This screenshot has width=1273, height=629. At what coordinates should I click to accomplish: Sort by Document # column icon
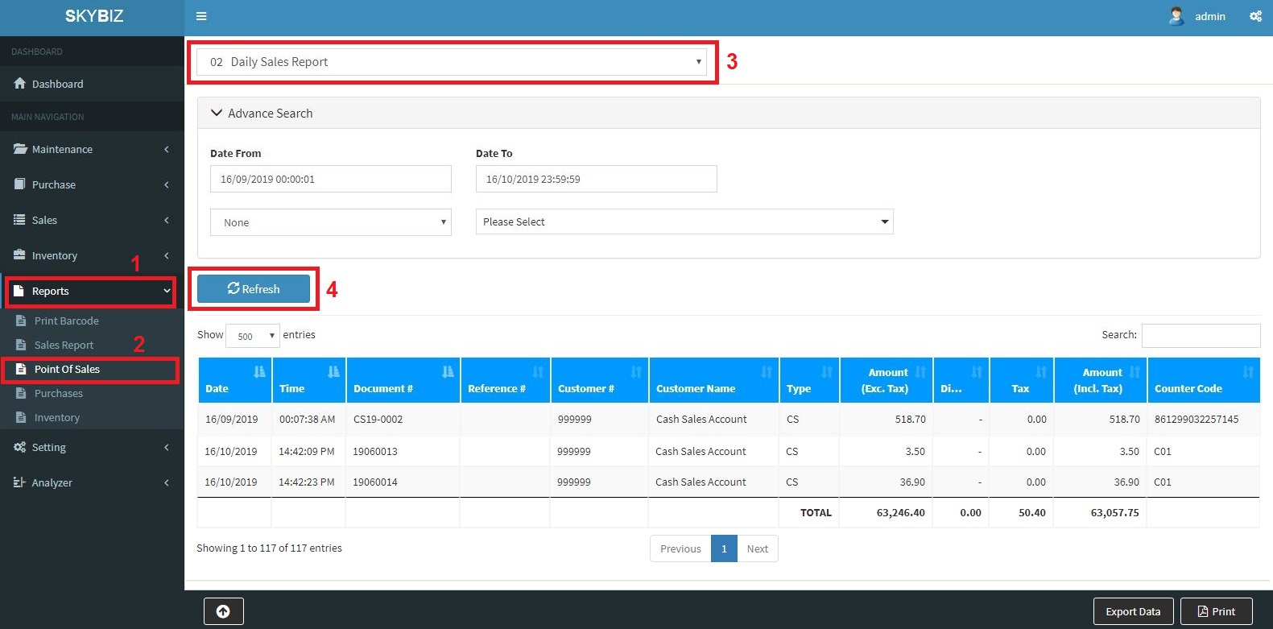click(x=448, y=372)
